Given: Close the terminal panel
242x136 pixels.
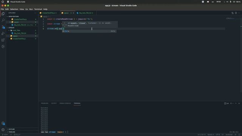Looking at the screenshot, I should [x=239, y=103].
